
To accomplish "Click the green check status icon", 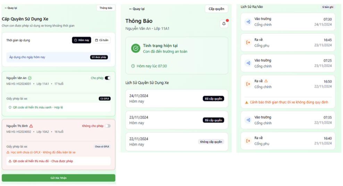I will [x=136, y=48].
